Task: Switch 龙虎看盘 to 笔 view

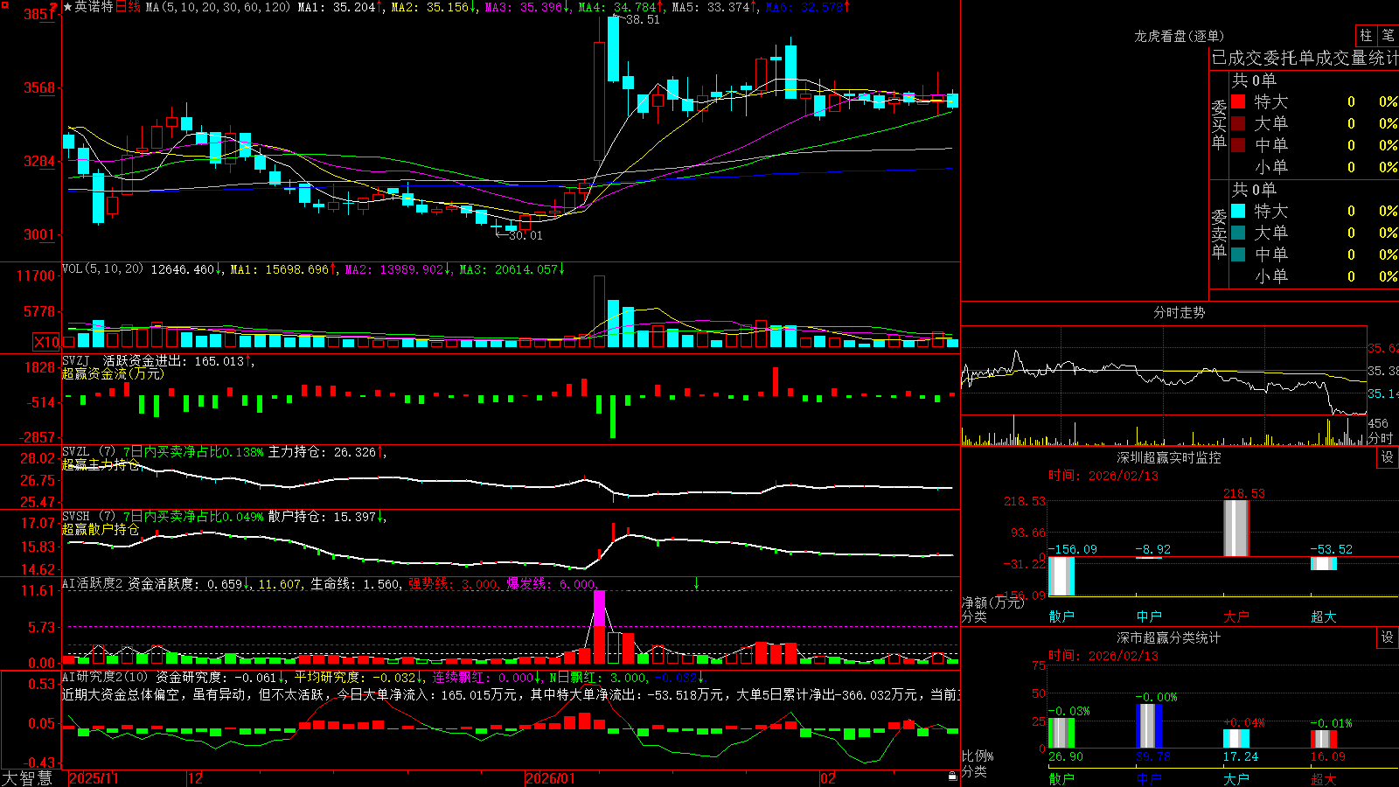Action: pyautogui.click(x=1388, y=35)
